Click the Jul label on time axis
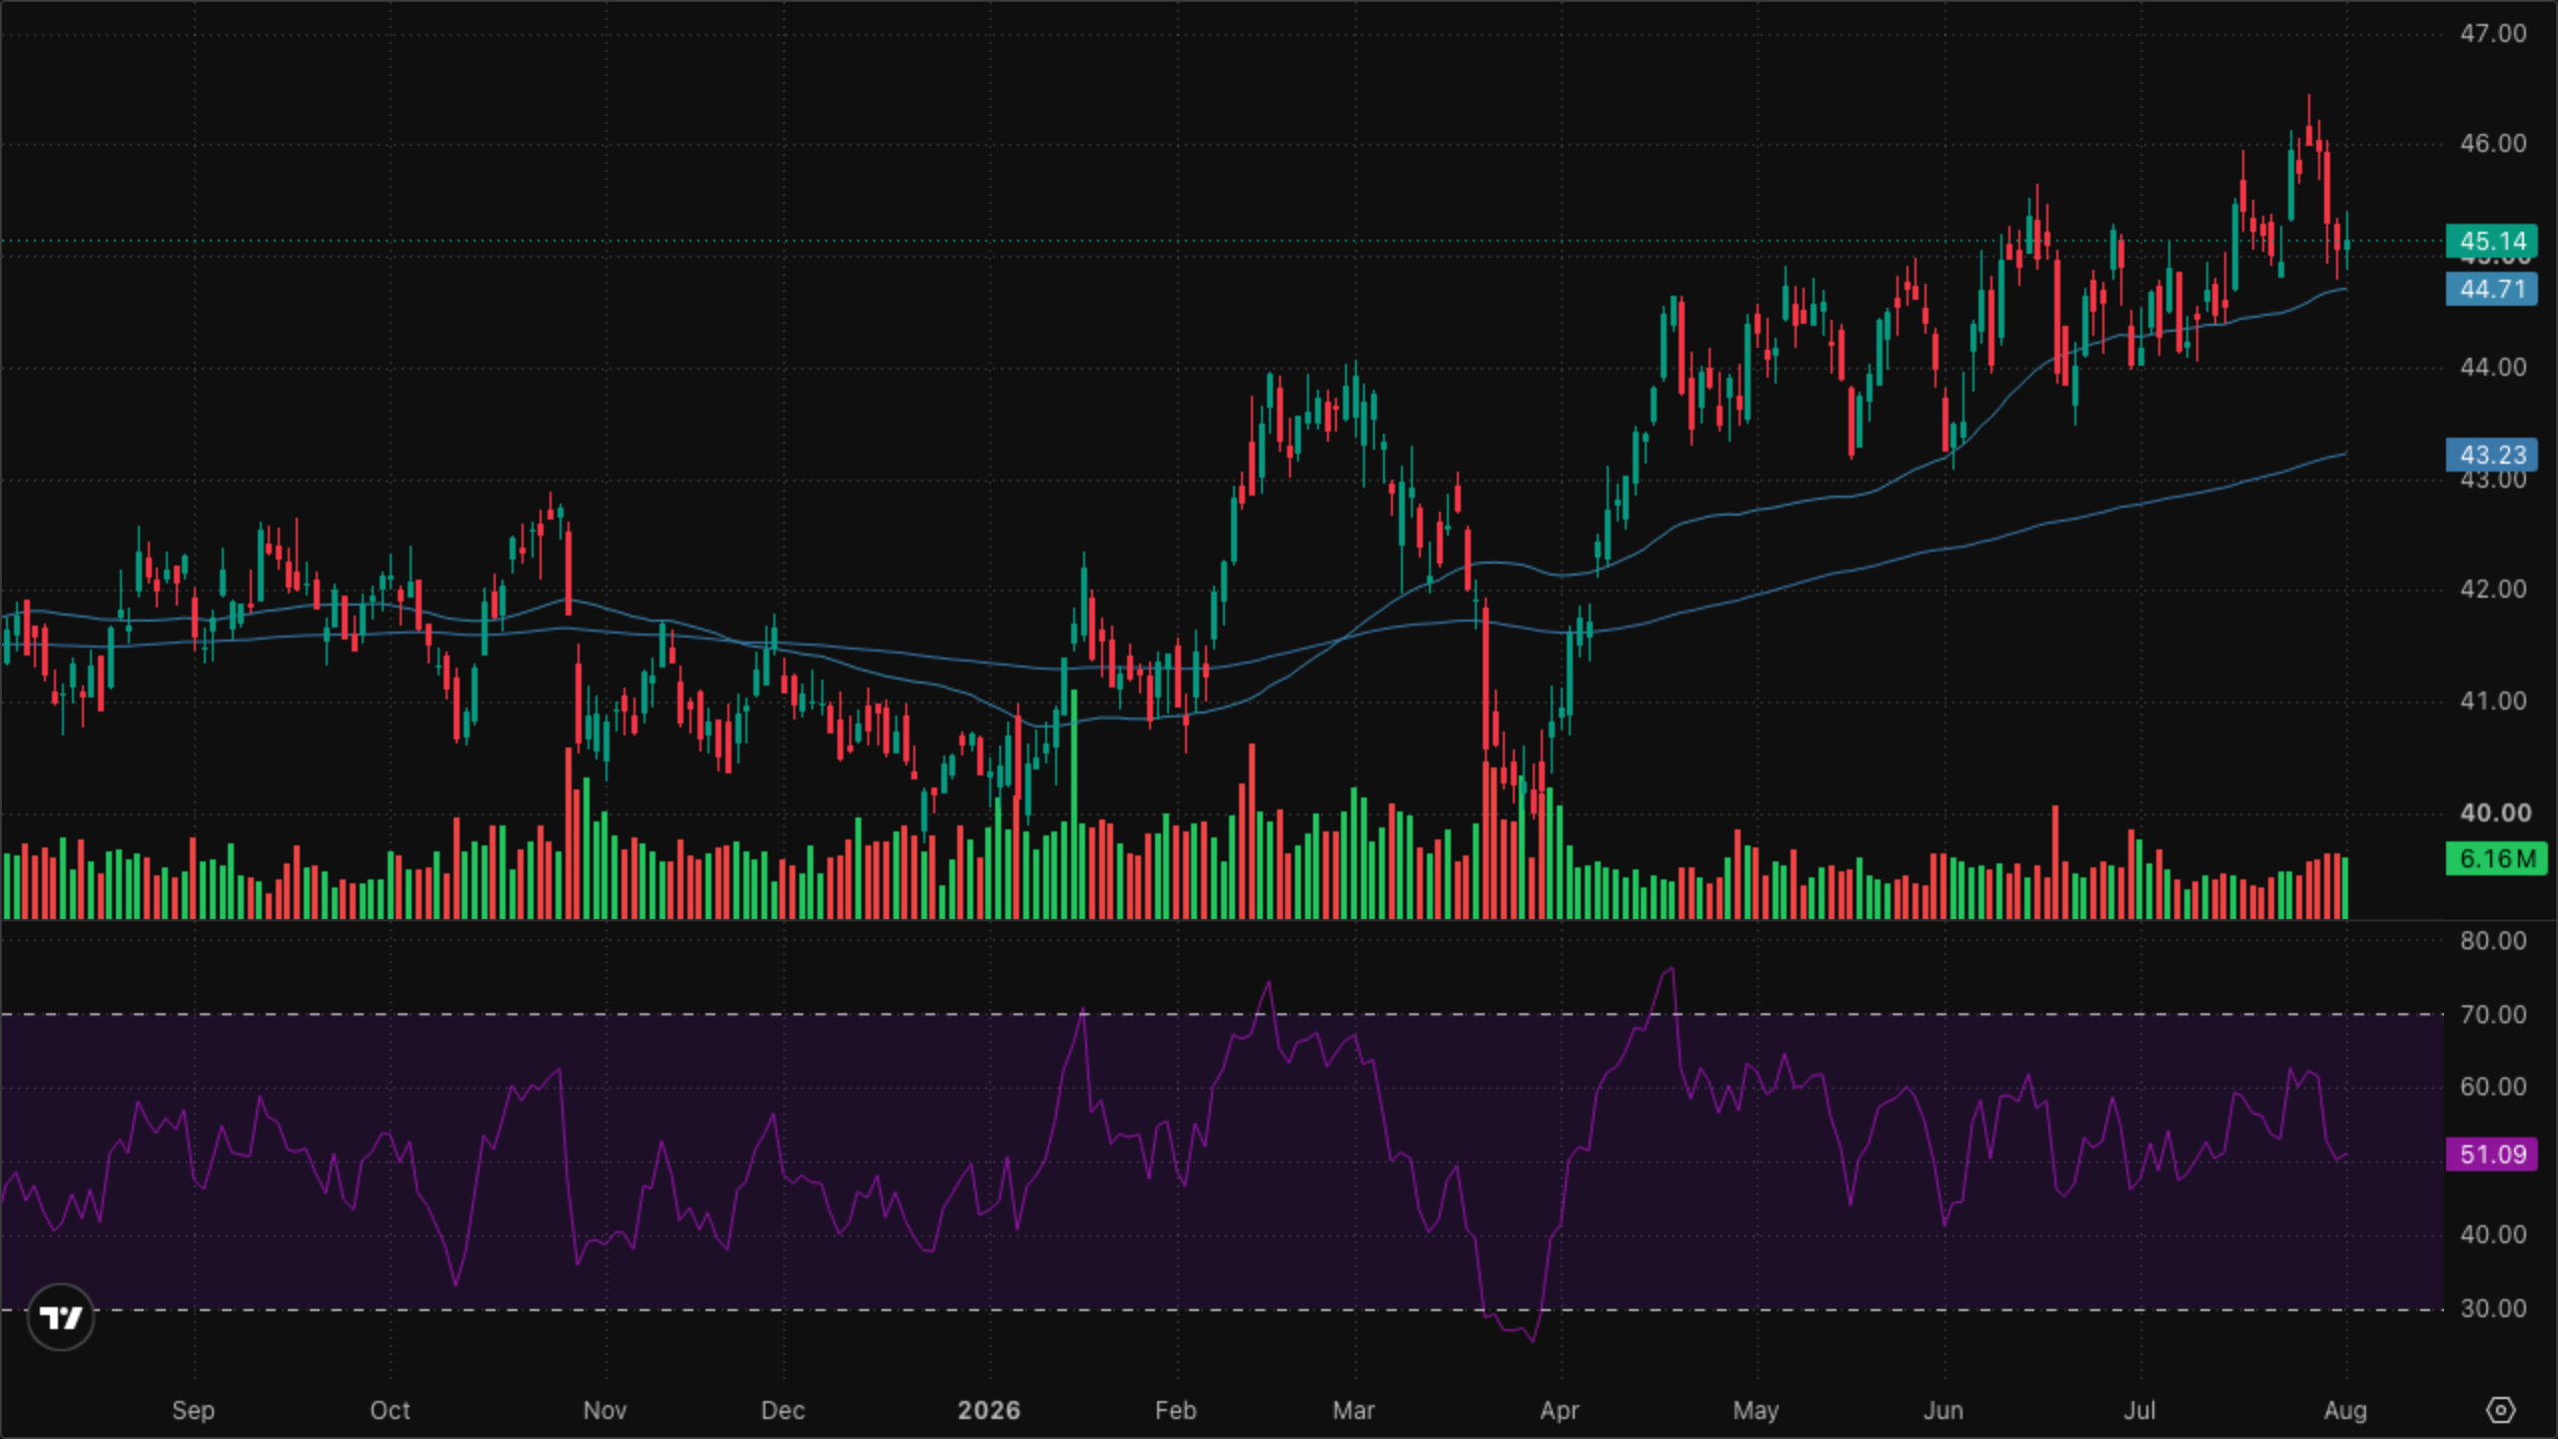The image size is (2558, 1439). 2139,1410
